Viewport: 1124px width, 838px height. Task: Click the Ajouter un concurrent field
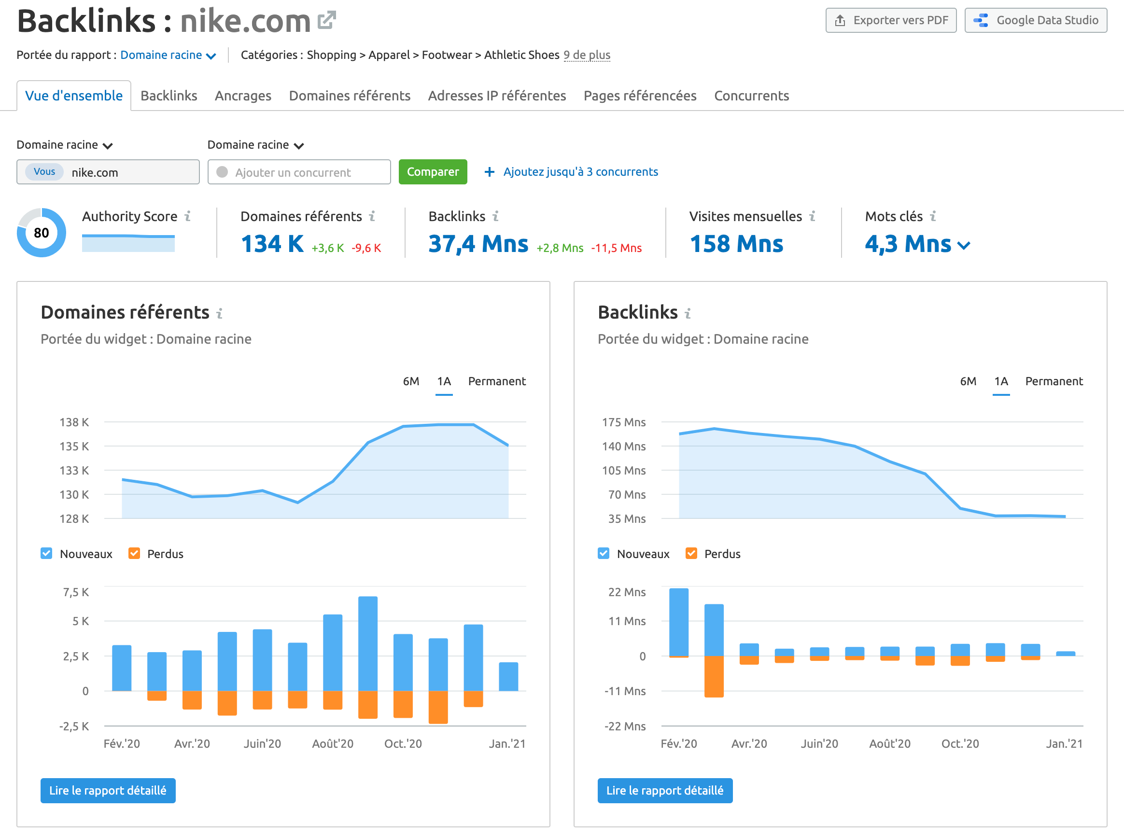pyautogui.click(x=299, y=172)
